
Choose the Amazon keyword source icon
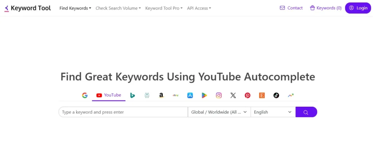pyautogui.click(x=161, y=95)
